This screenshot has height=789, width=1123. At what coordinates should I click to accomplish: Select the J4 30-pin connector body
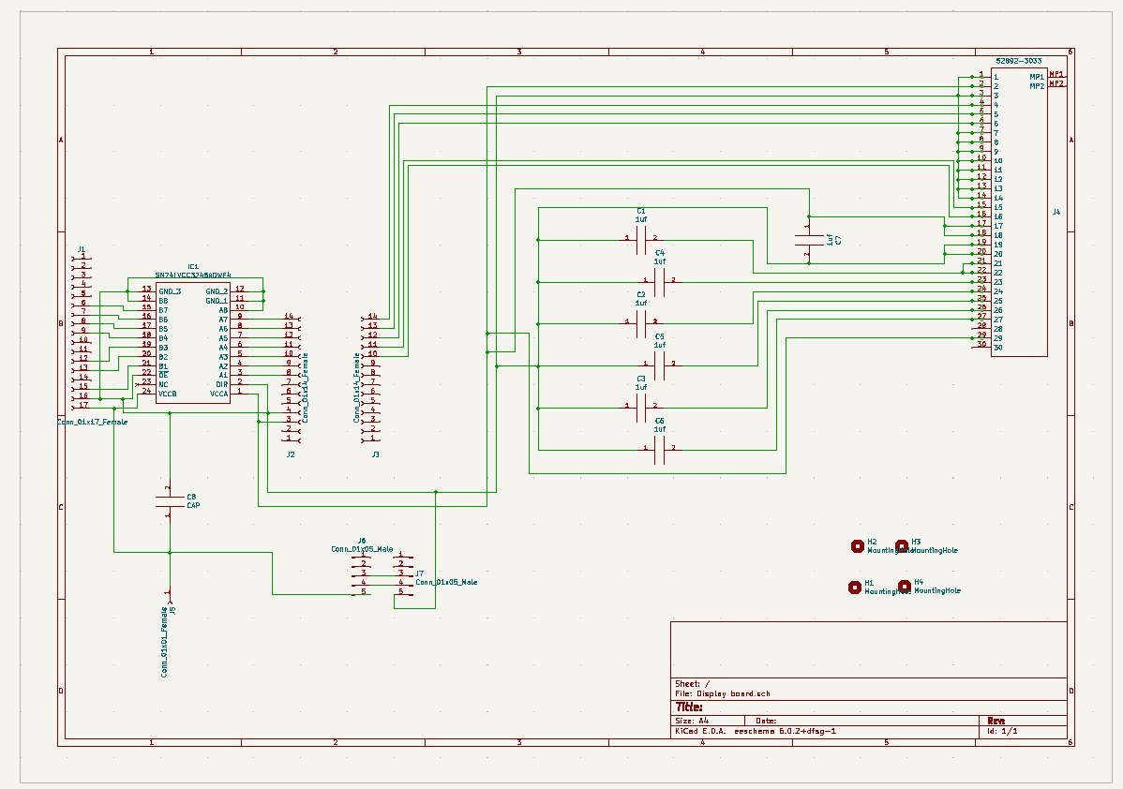tap(1019, 212)
